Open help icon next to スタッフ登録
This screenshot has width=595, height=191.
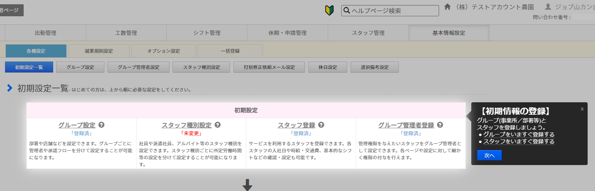click(x=321, y=125)
